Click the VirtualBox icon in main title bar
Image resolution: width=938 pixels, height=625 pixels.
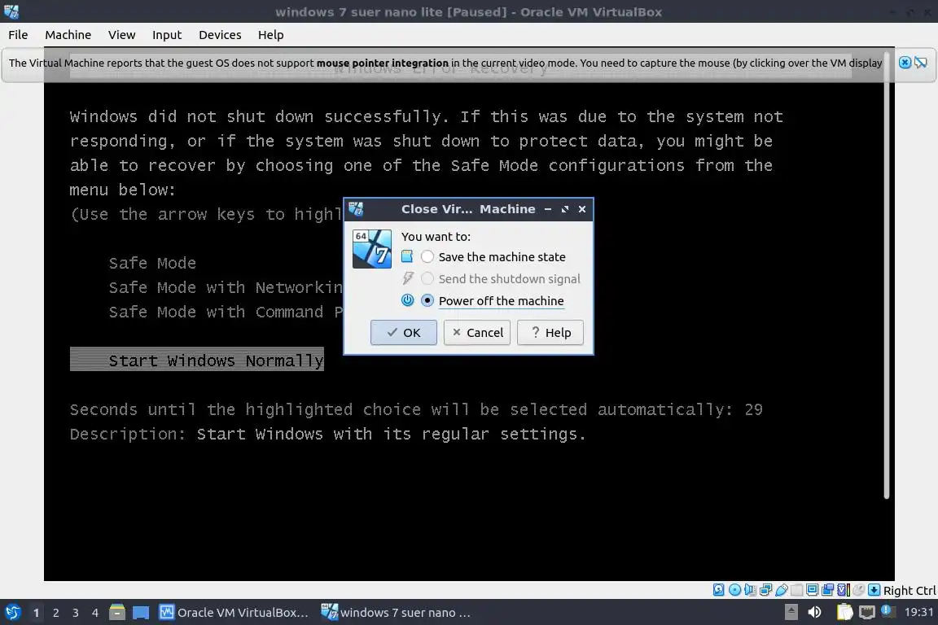click(x=11, y=11)
